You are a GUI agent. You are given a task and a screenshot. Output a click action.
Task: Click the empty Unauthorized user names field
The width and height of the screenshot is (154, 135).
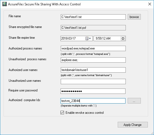93,81
